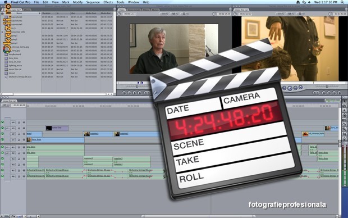
Task: Choose the Select Track Forward tool
Action: pyautogui.click(x=344, y=111)
